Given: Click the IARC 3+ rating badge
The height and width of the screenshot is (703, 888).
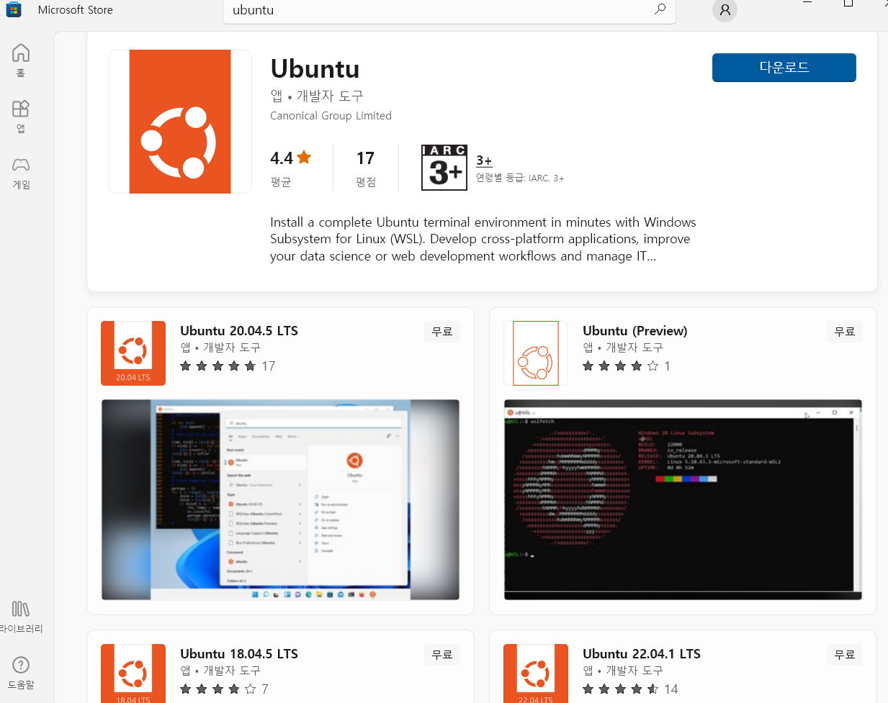Looking at the screenshot, I should coord(444,168).
